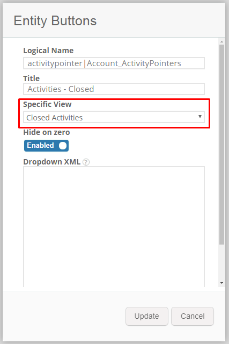Click the scrollbar track below the thumb

[x=222, y=262]
